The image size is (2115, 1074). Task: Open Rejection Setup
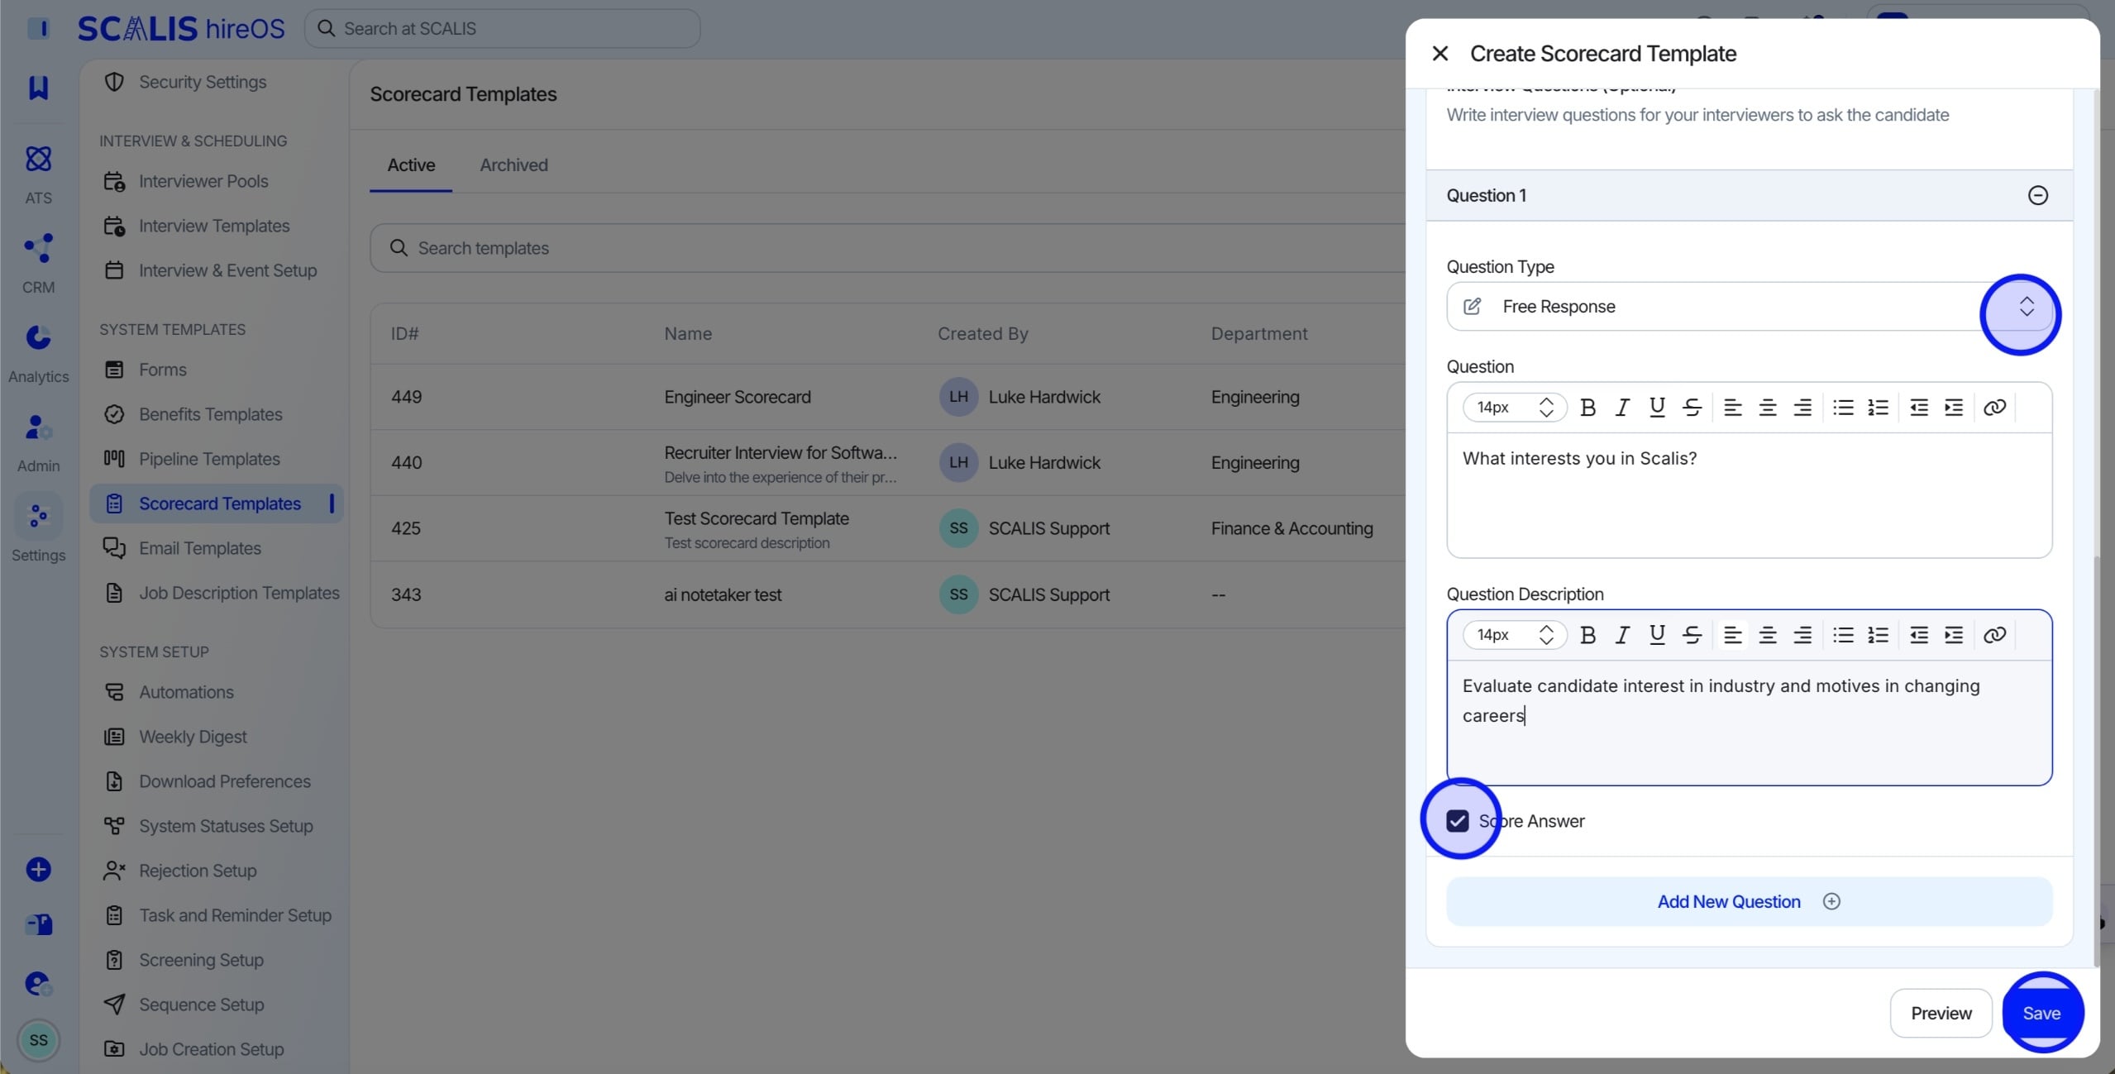pyautogui.click(x=198, y=871)
